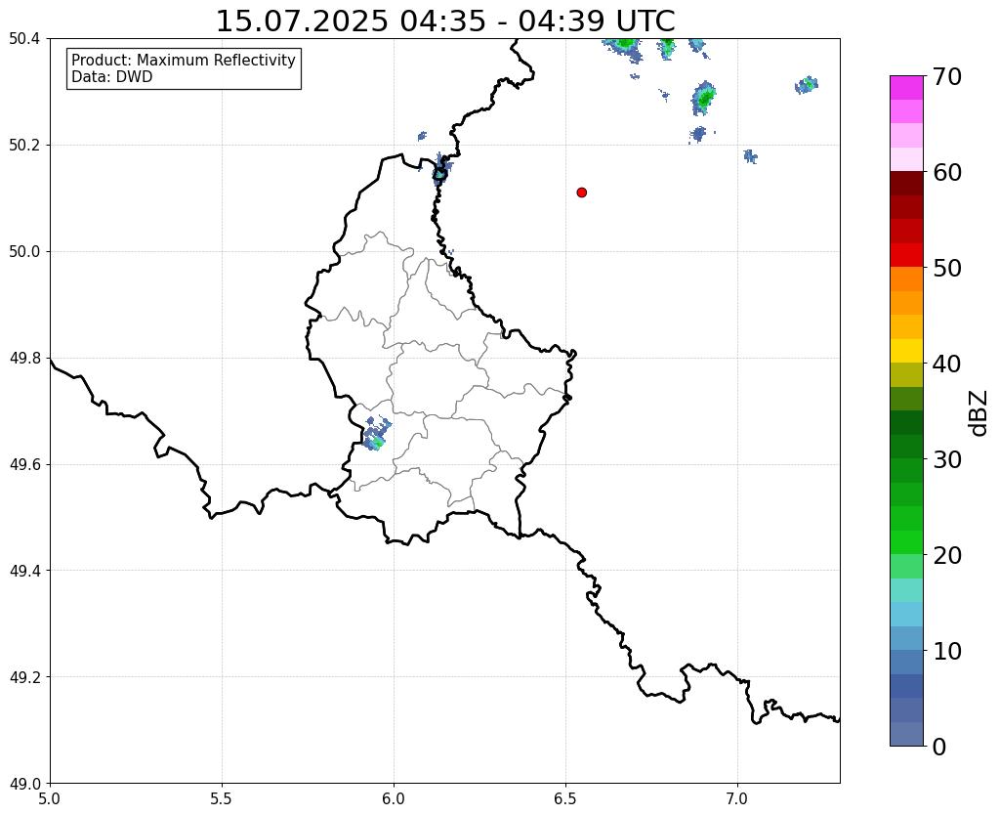Click the light cyan colorbar swatch below 20
This screenshot has height=815, width=999.
tap(906, 590)
